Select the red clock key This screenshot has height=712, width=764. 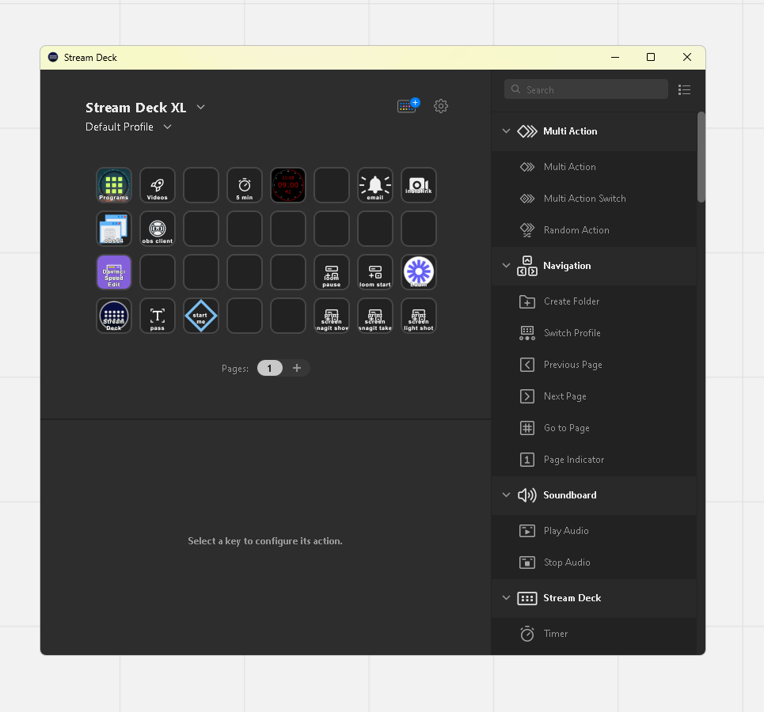coord(288,185)
